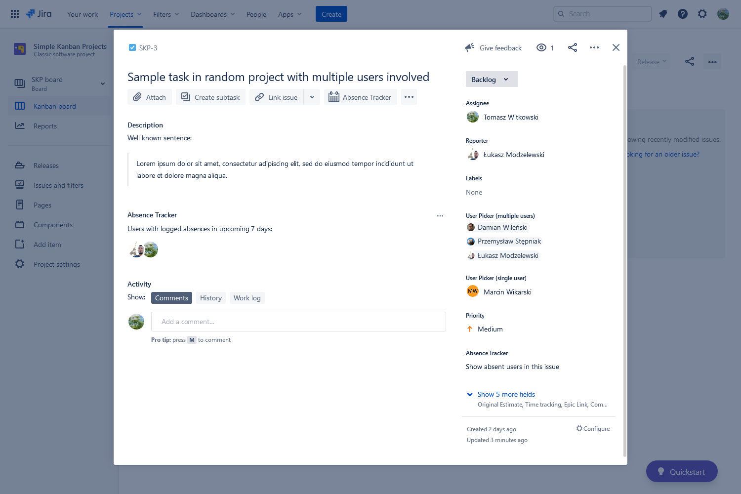
Task: Open Components in sidebar
Action: click(x=60, y=225)
